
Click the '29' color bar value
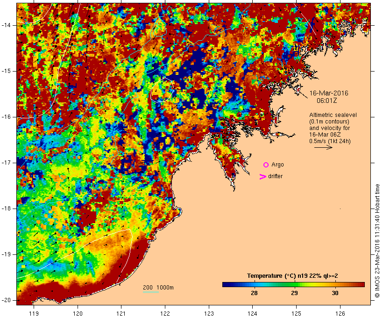click(x=295, y=293)
